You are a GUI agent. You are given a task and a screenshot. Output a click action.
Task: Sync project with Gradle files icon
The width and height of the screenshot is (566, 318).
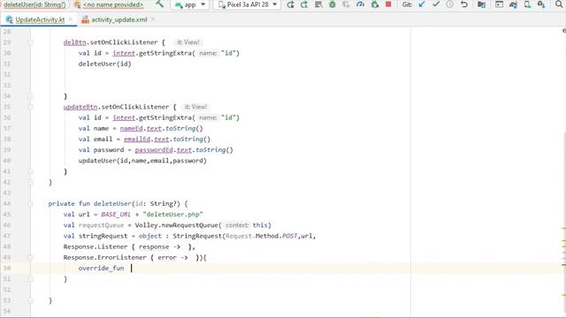tap(513, 4)
